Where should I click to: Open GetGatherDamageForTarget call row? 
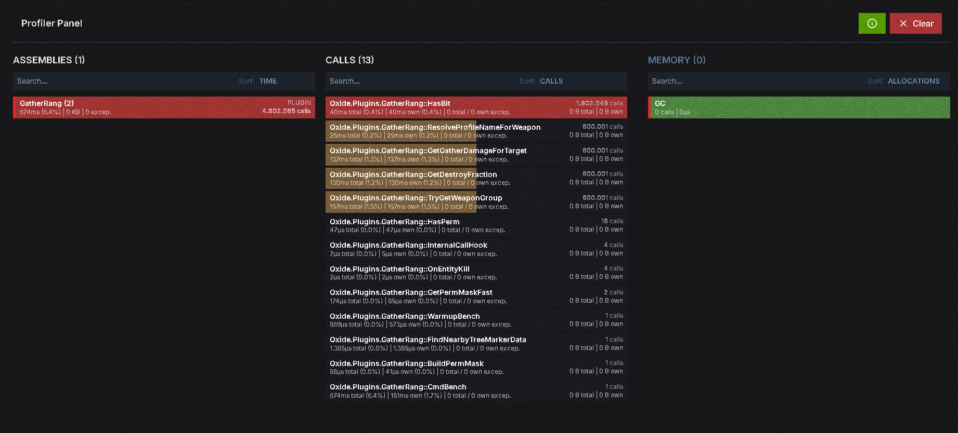tap(476, 155)
